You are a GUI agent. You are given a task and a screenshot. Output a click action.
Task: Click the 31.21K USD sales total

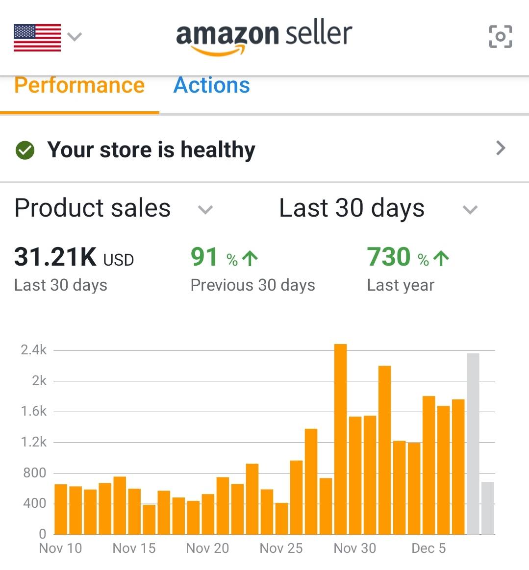point(74,257)
